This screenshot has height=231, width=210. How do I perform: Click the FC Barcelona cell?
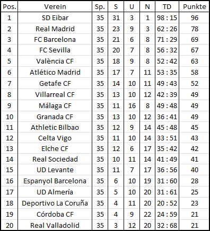pyautogui.click(x=55, y=39)
